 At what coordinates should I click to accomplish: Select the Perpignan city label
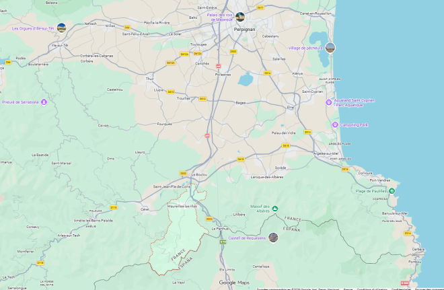pyautogui.click(x=244, y=30)
